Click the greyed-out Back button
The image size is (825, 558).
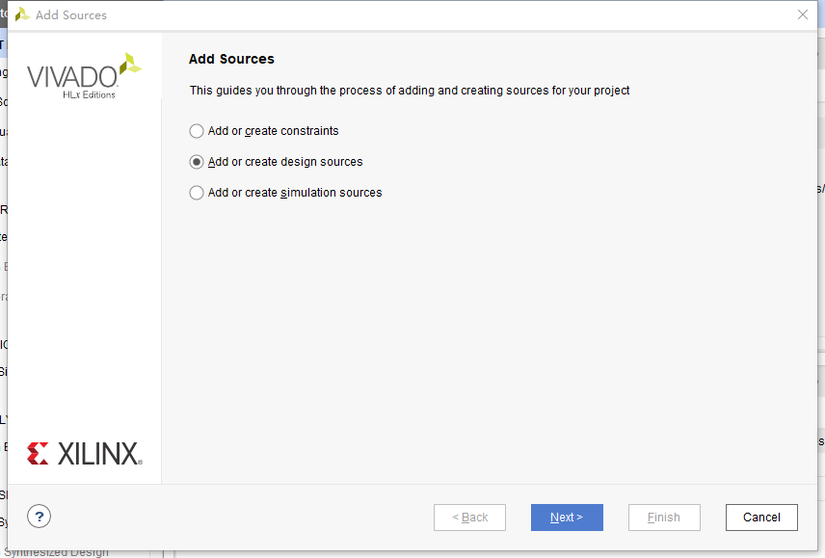(470, 518)
